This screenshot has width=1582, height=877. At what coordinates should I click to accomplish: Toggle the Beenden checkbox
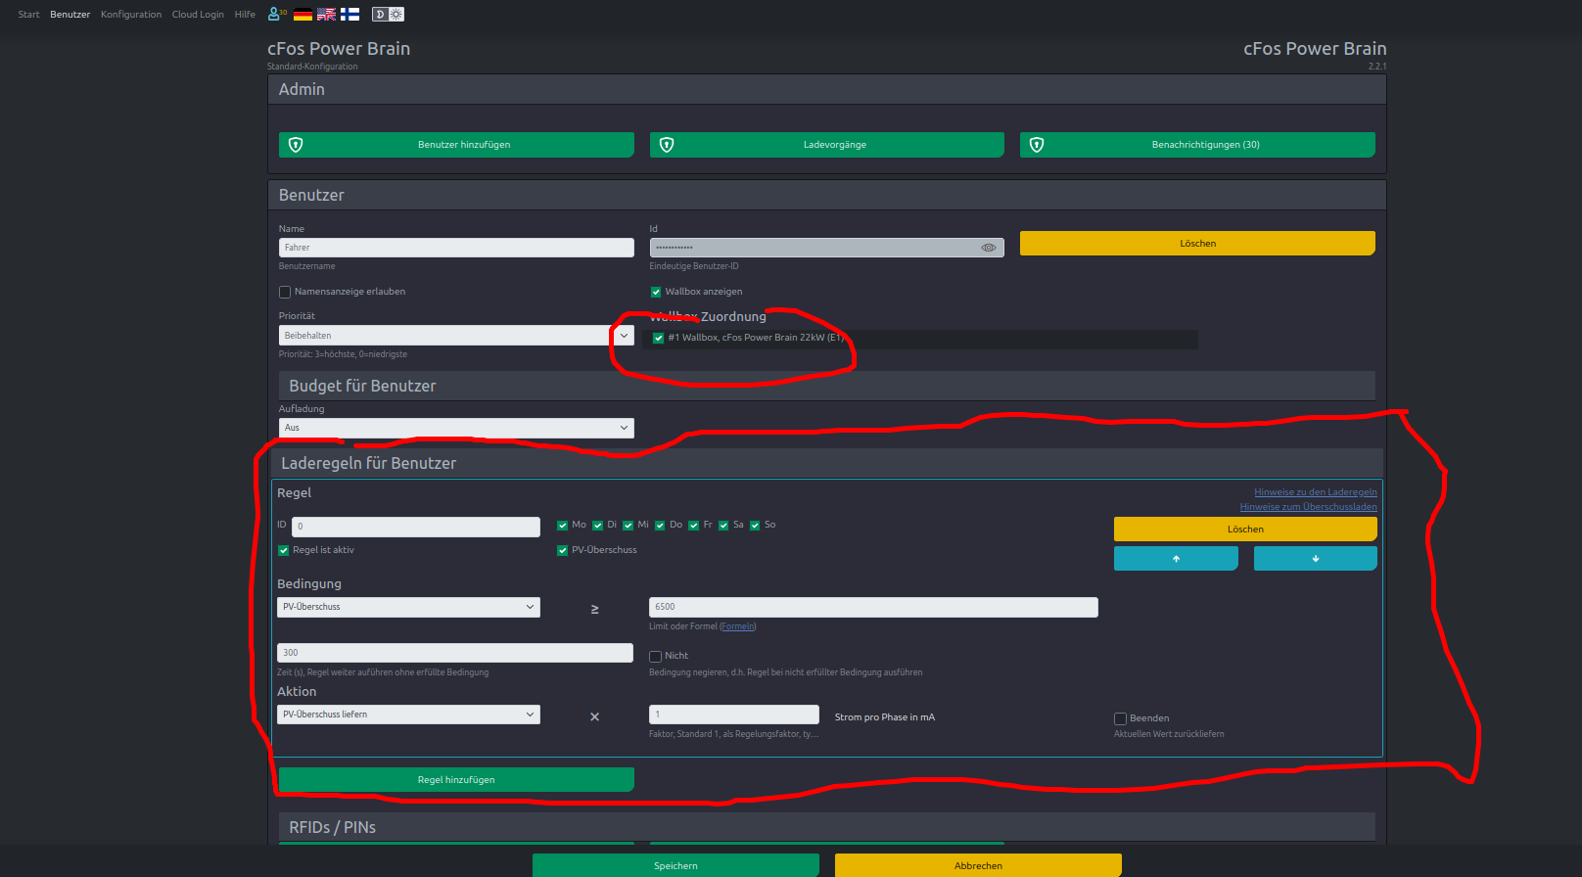tap(1120, 718)
